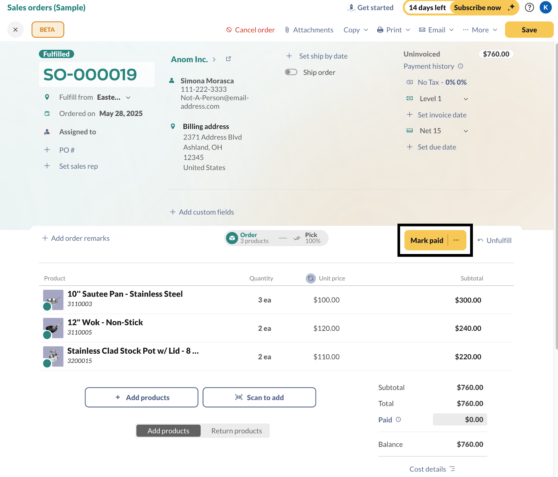Toggle the Ship order switch
558x477 pixels.
click(291, 72)
